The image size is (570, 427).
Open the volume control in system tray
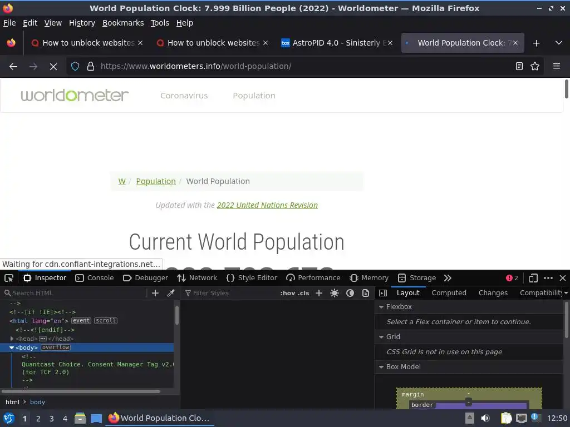(485, 419)
